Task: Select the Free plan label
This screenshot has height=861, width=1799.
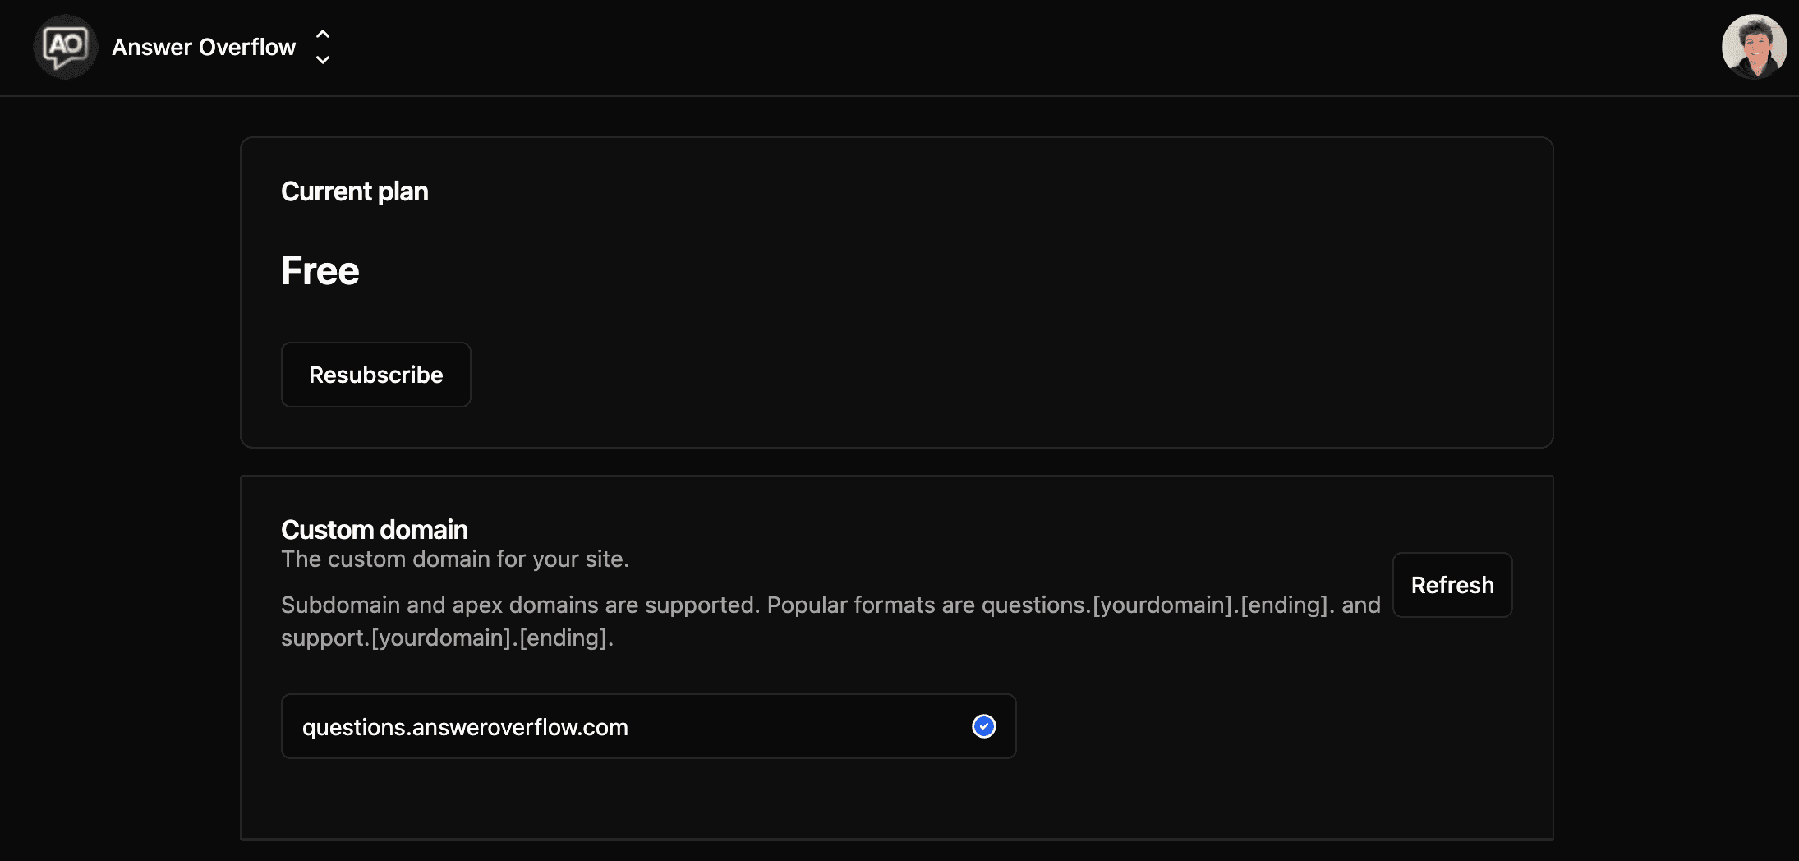Action: pos(320,271)
